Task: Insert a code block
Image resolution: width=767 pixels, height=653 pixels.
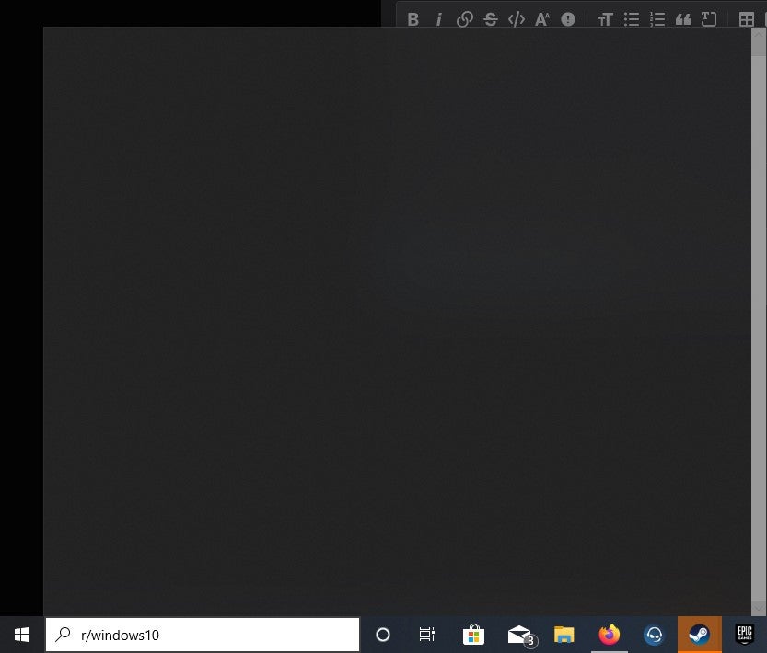Action: point(709,18)
